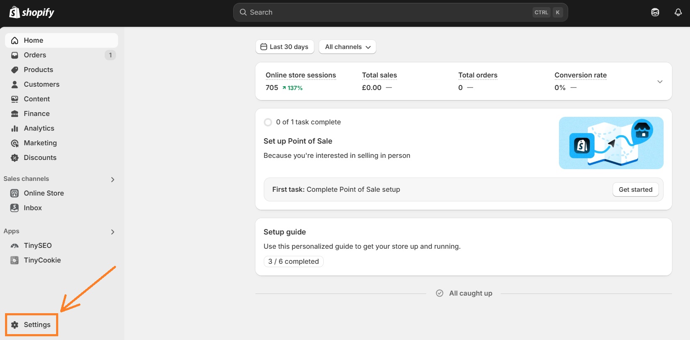Open the Customers page
Screen dimensions: 690x340
point(41,84)
